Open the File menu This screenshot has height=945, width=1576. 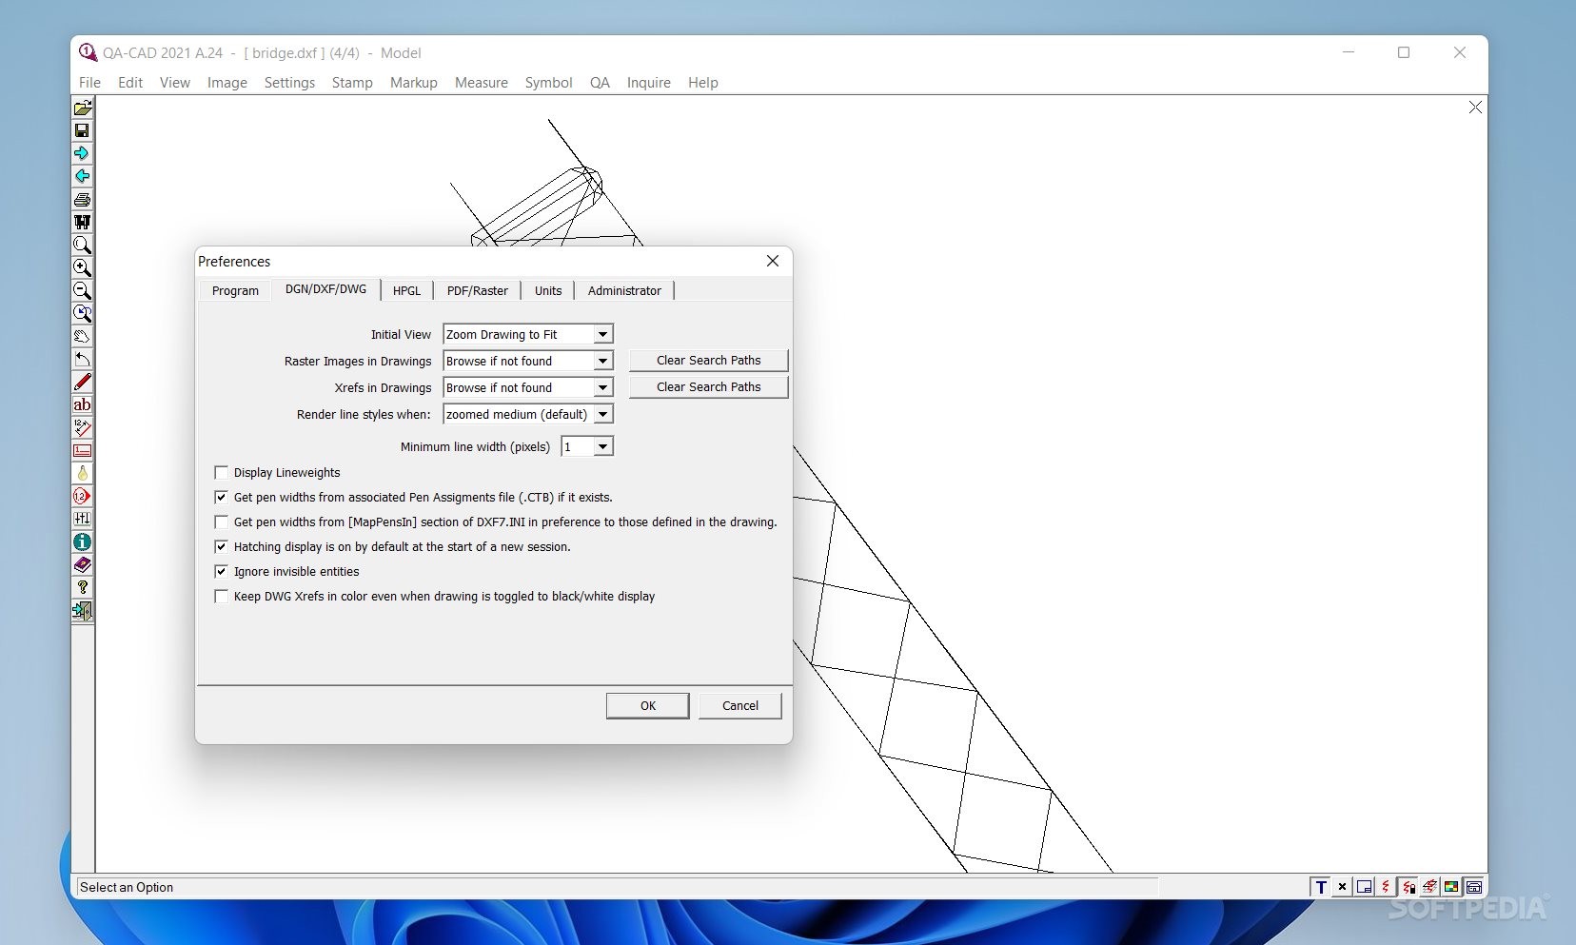coord(89,83)
